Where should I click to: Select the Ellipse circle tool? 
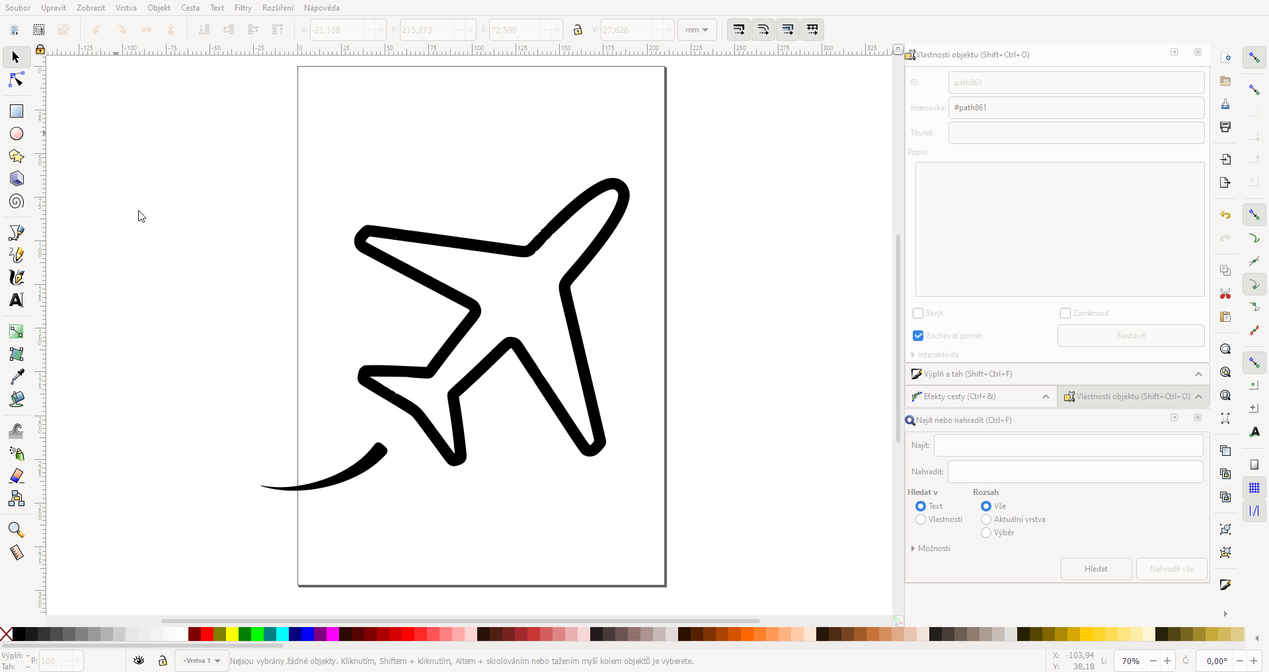point(17,134)
